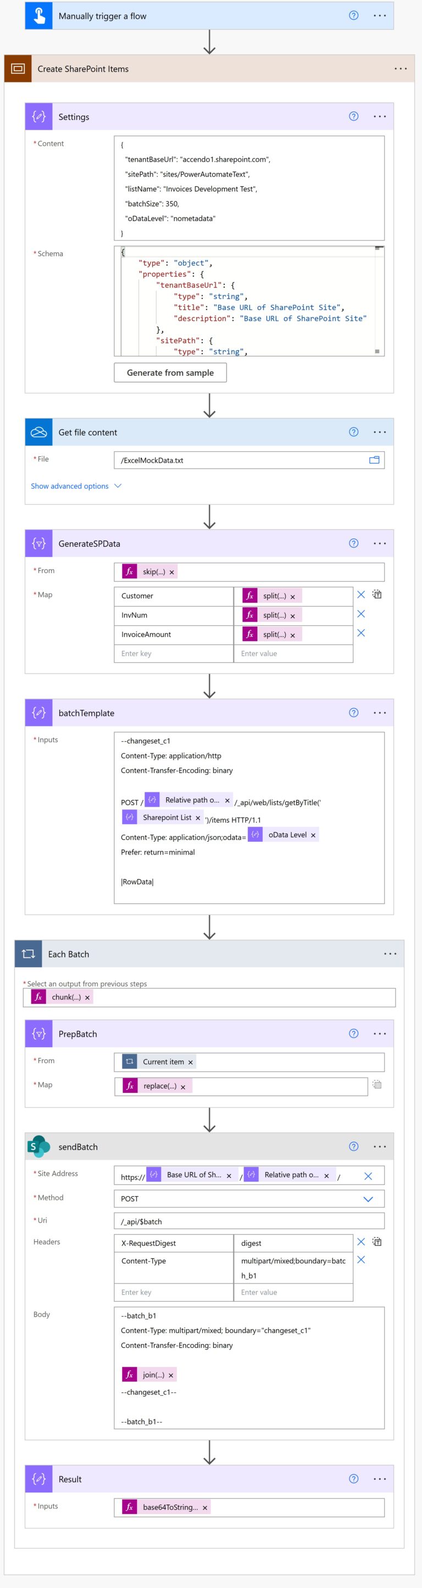Remove the skip(...) expression token
Viewport: 422px width, 1588px height.
172,572
